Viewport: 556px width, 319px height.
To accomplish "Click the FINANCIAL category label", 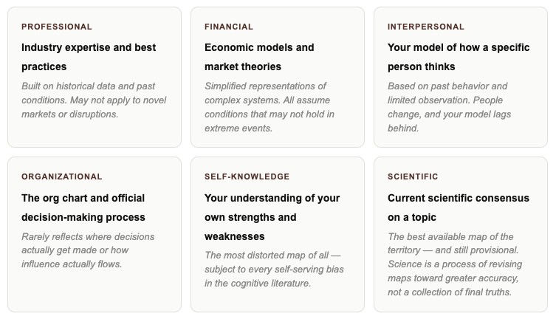I will pos(229,27).
